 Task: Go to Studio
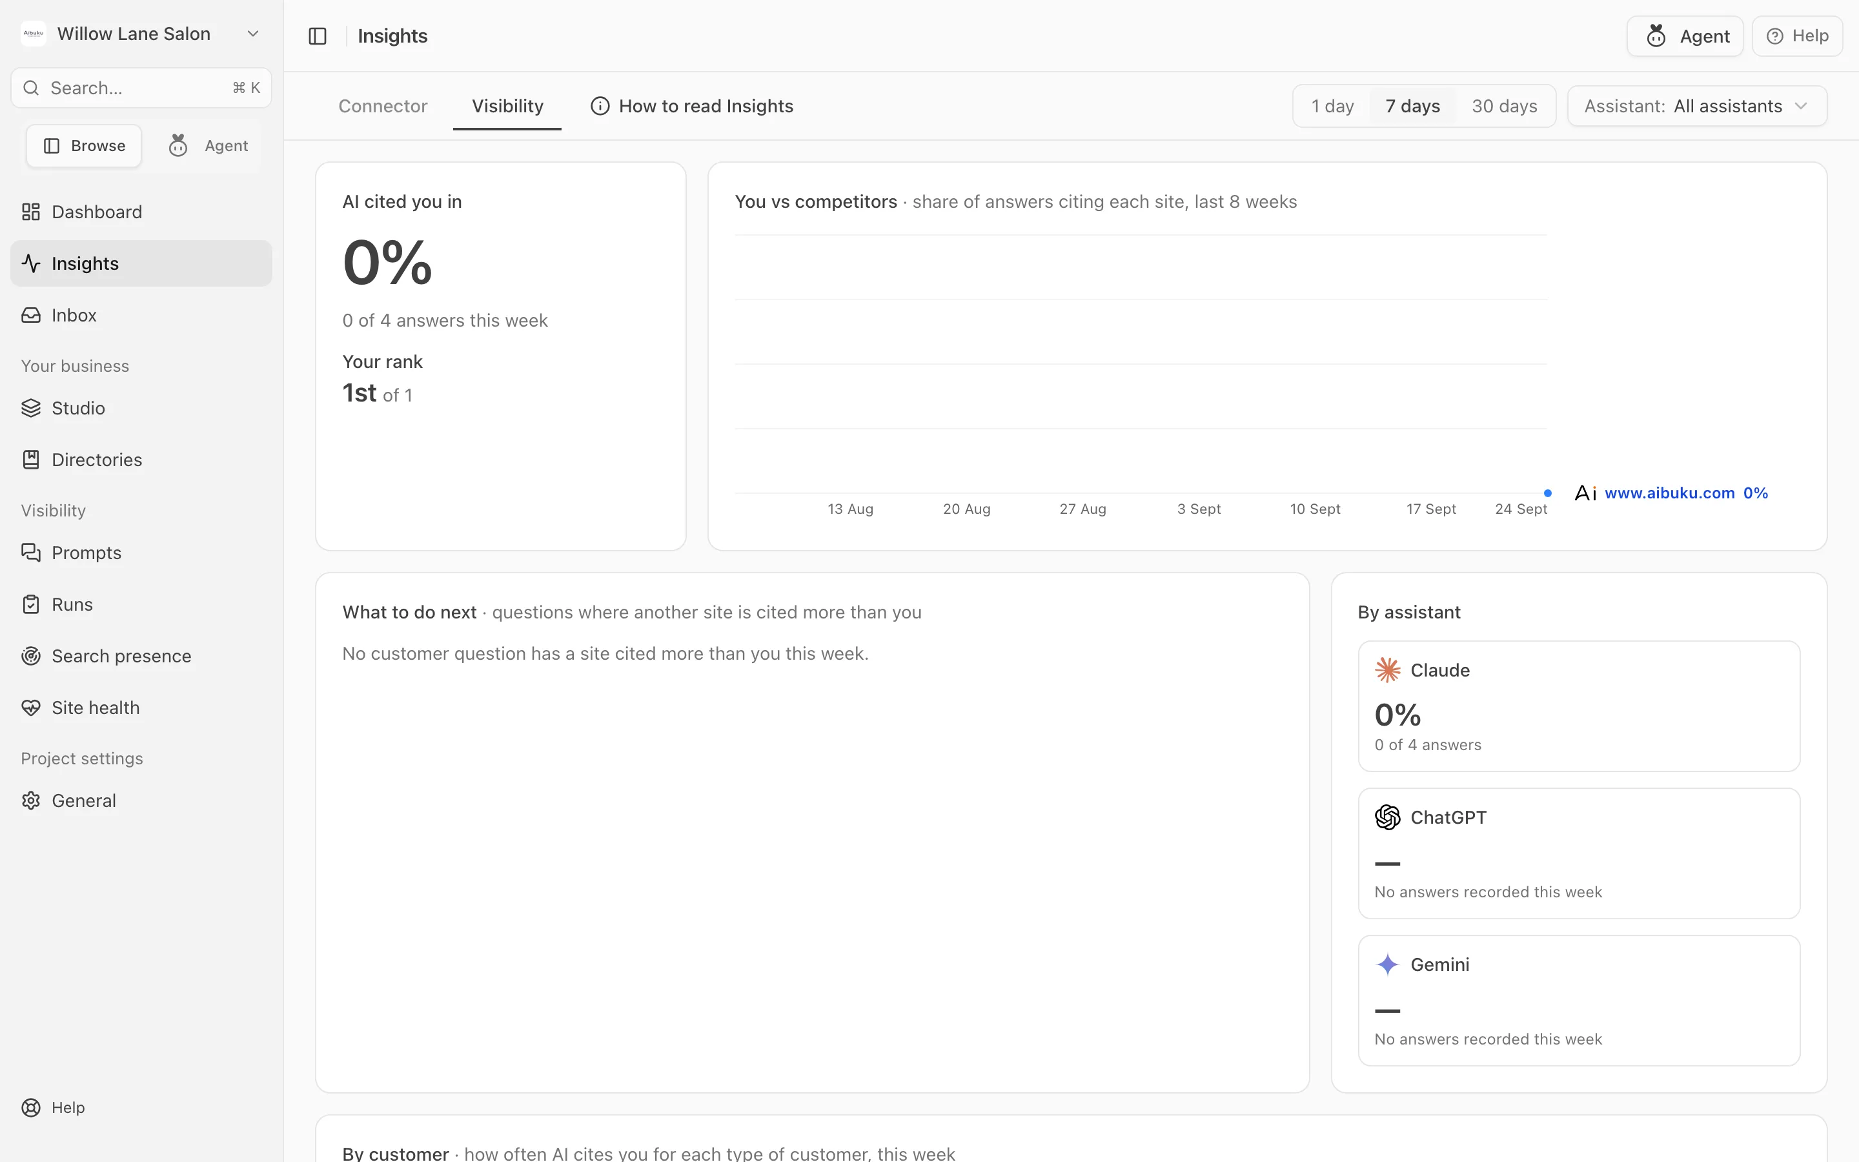[x=141, y=408]
